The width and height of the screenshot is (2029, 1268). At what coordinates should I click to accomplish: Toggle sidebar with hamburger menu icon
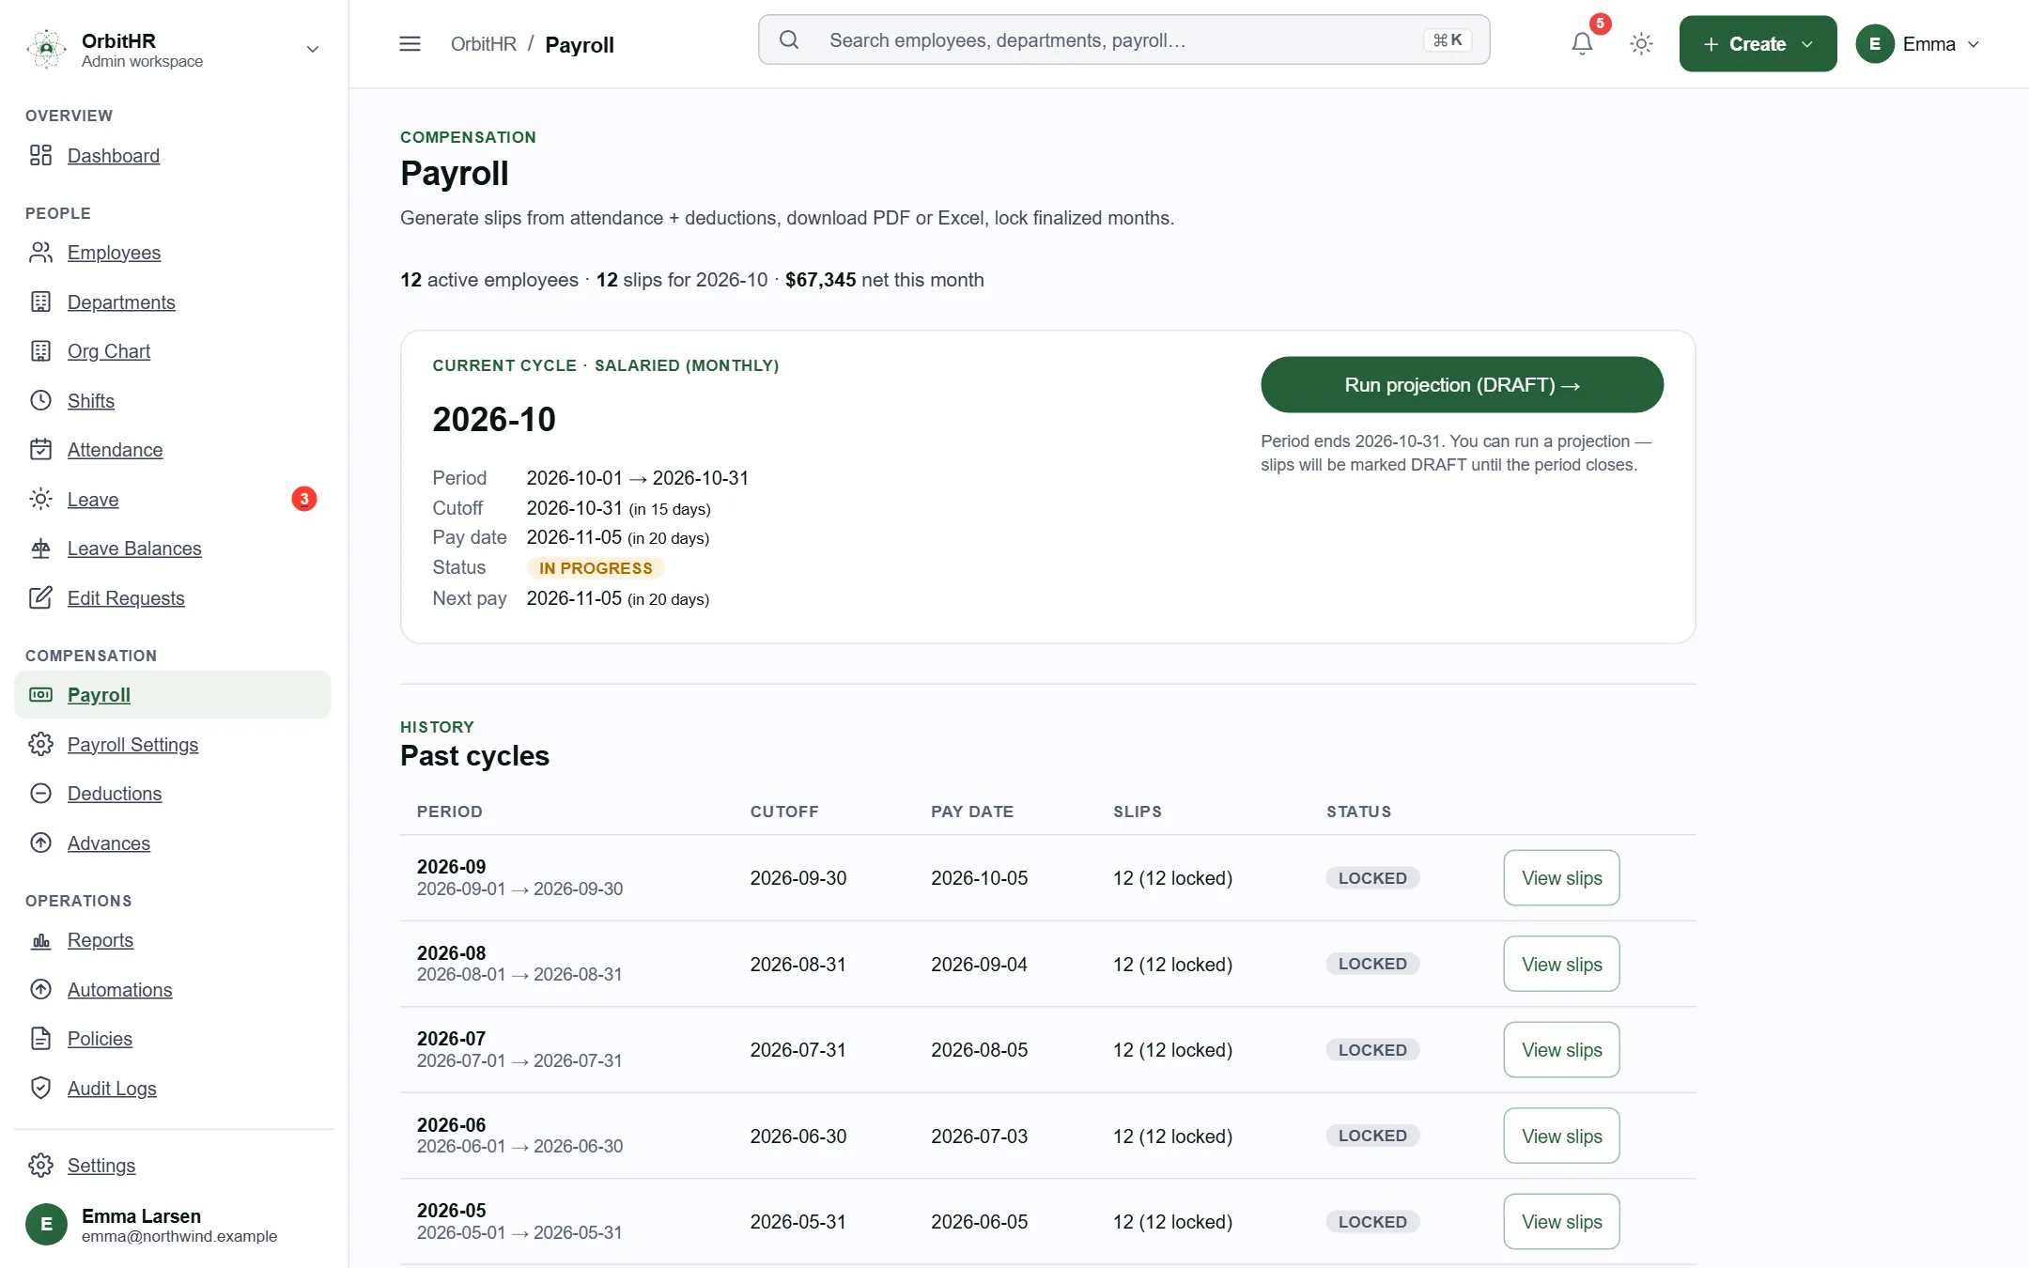410,43
